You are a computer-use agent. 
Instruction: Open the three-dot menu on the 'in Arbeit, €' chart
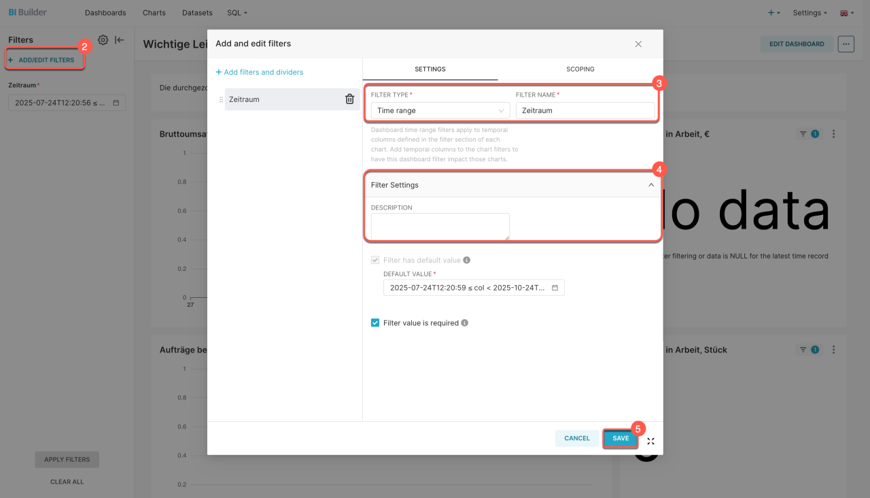(834, 134)
